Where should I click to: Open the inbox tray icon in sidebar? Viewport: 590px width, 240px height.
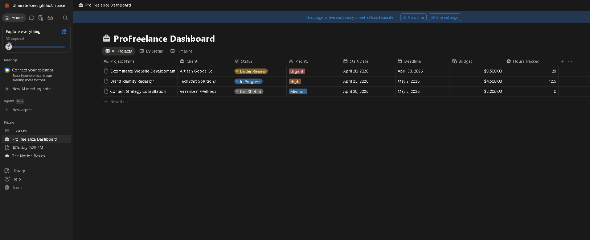click(50, 18)
